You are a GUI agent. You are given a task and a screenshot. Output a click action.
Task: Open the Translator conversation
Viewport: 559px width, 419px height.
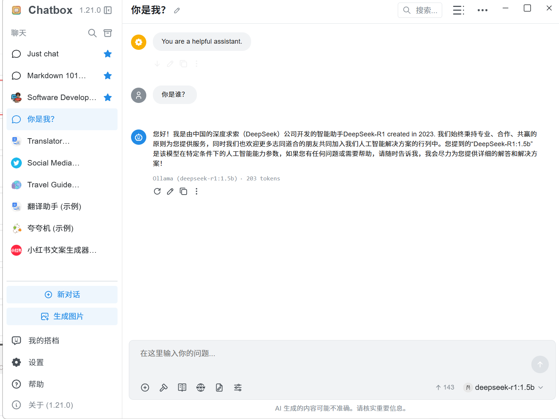[62, 141]
